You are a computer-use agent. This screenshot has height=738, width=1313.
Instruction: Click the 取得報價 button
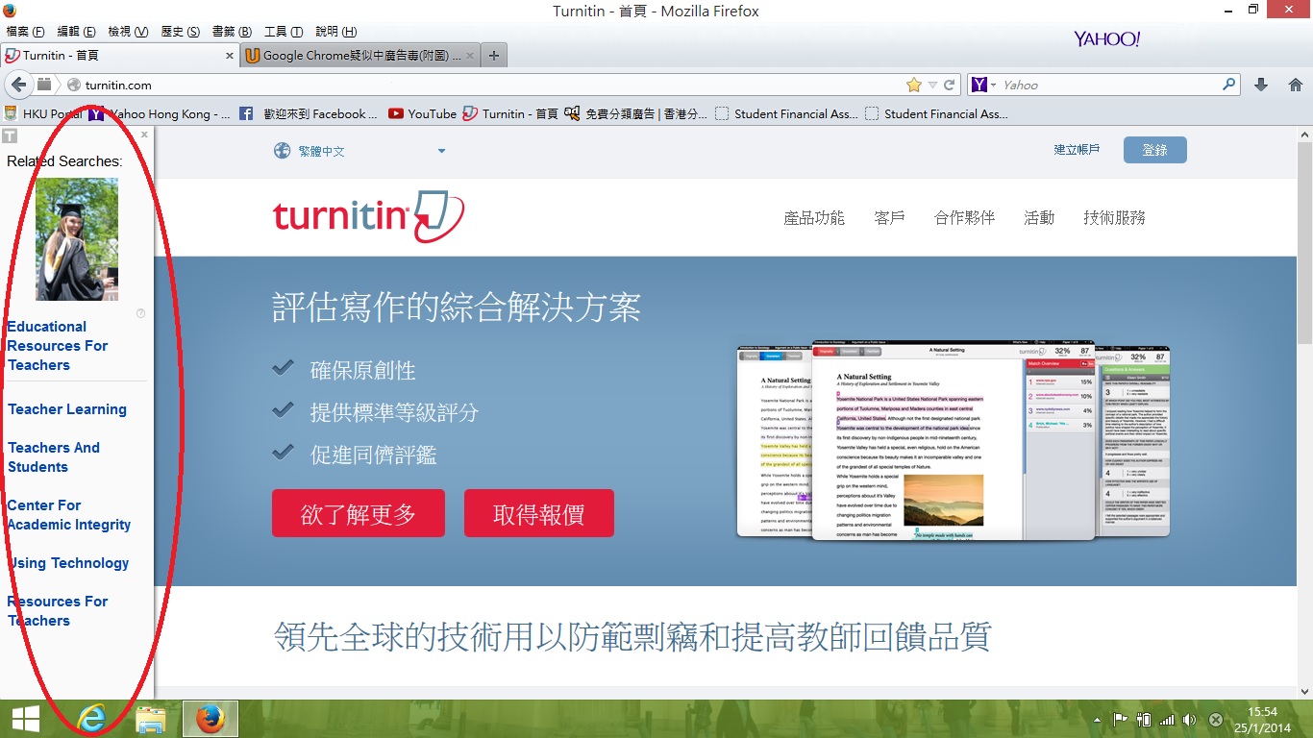point(539,513)
